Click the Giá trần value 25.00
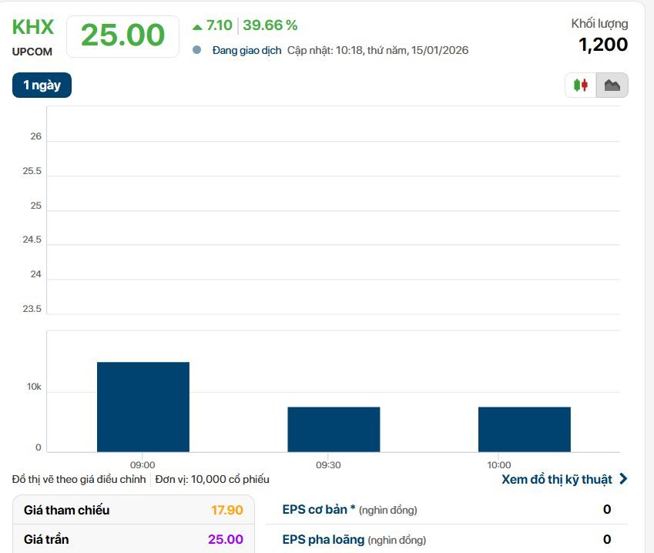 coord(226,539)
